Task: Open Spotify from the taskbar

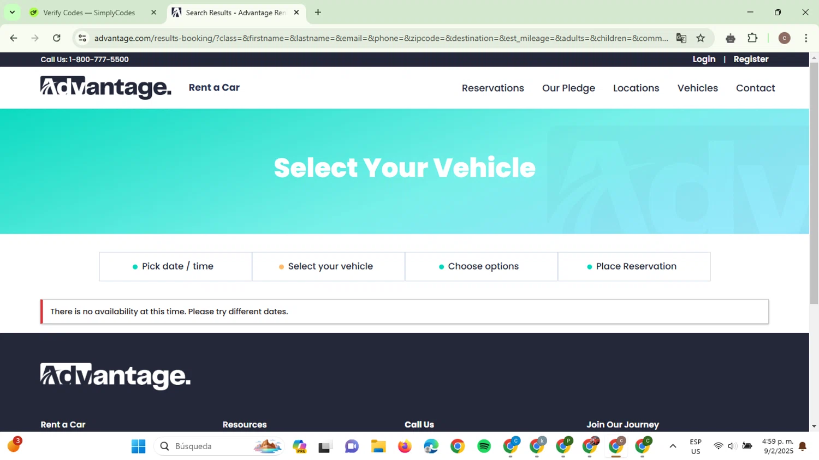Action: [x=484, y=446]
